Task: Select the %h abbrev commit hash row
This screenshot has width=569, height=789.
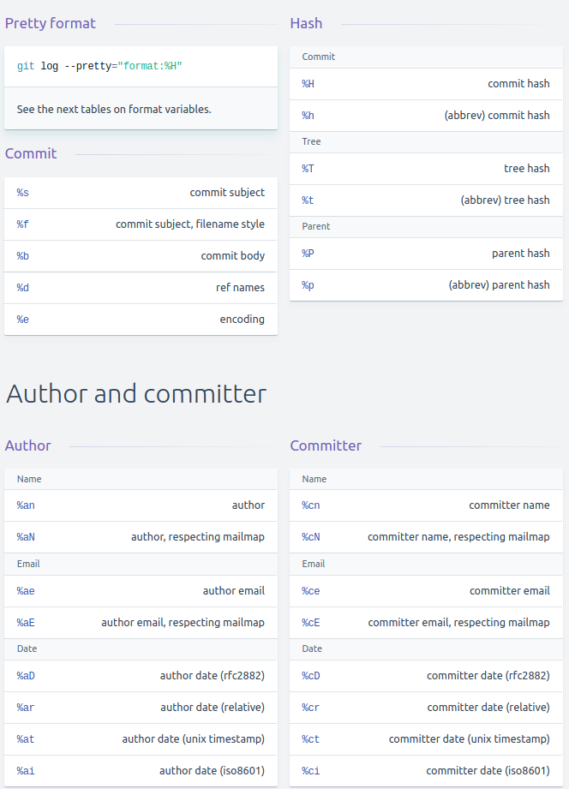Action: click(x=426, y=116)
